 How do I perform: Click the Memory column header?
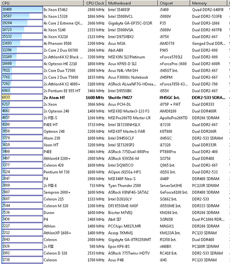pyautogui.click(x=208, y=3)
